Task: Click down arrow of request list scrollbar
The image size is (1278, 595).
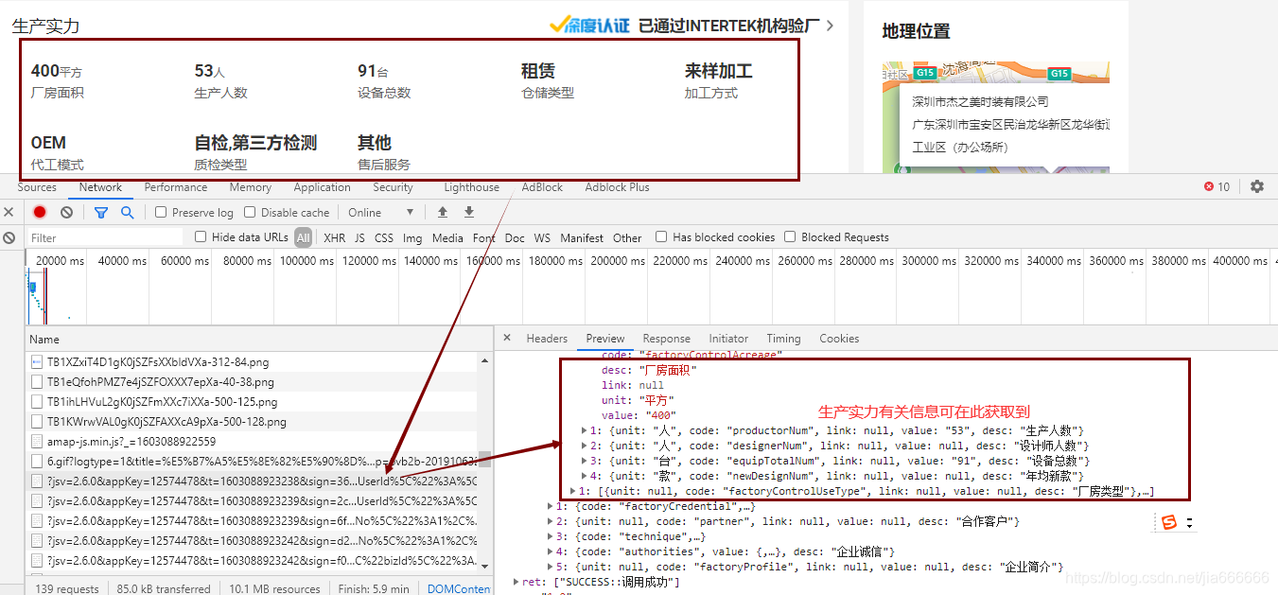Action: [485, 566]
